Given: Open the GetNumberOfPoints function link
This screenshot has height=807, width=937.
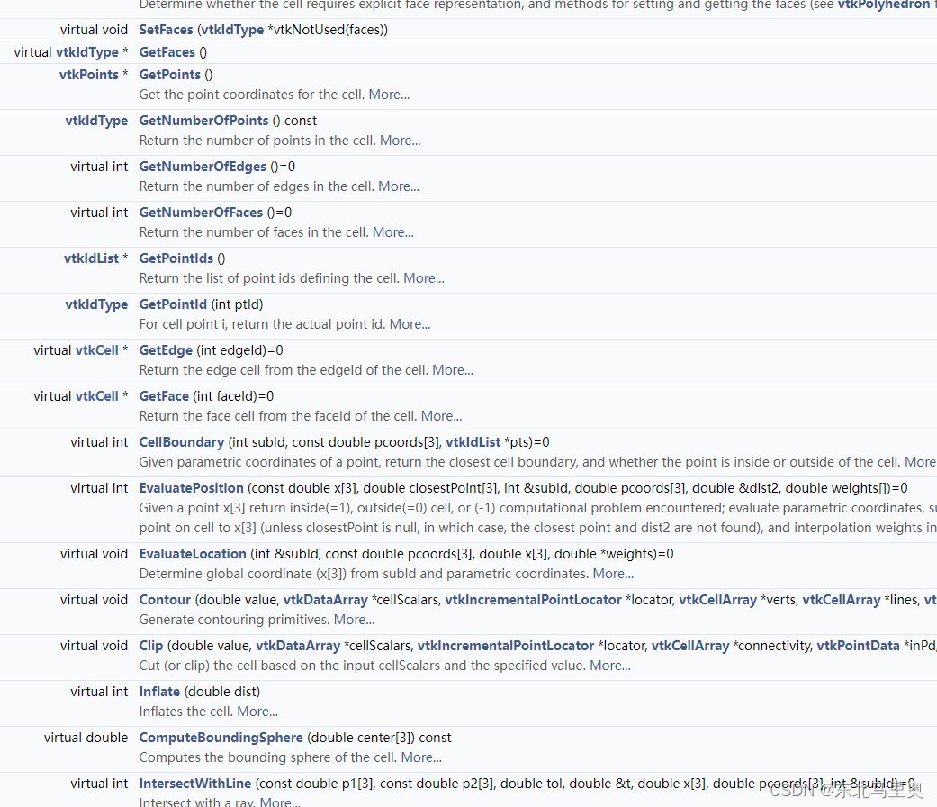Looking at the screenshot, I should pyautogui.click(x=203, y=121).
